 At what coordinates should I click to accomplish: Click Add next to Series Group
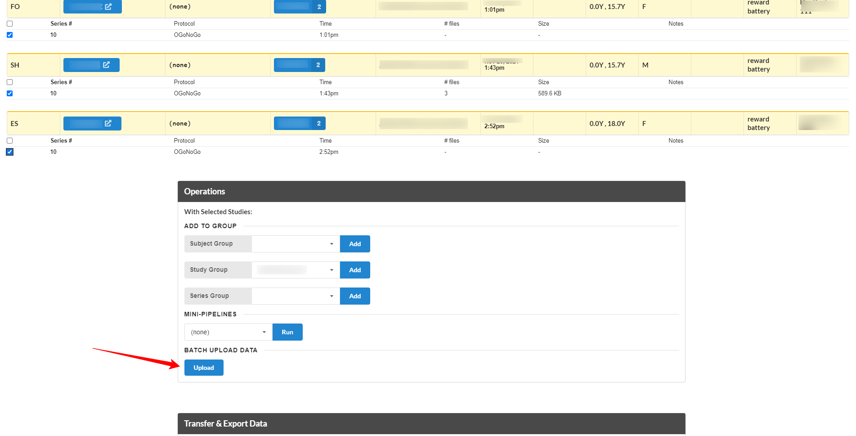coord(355,296)
